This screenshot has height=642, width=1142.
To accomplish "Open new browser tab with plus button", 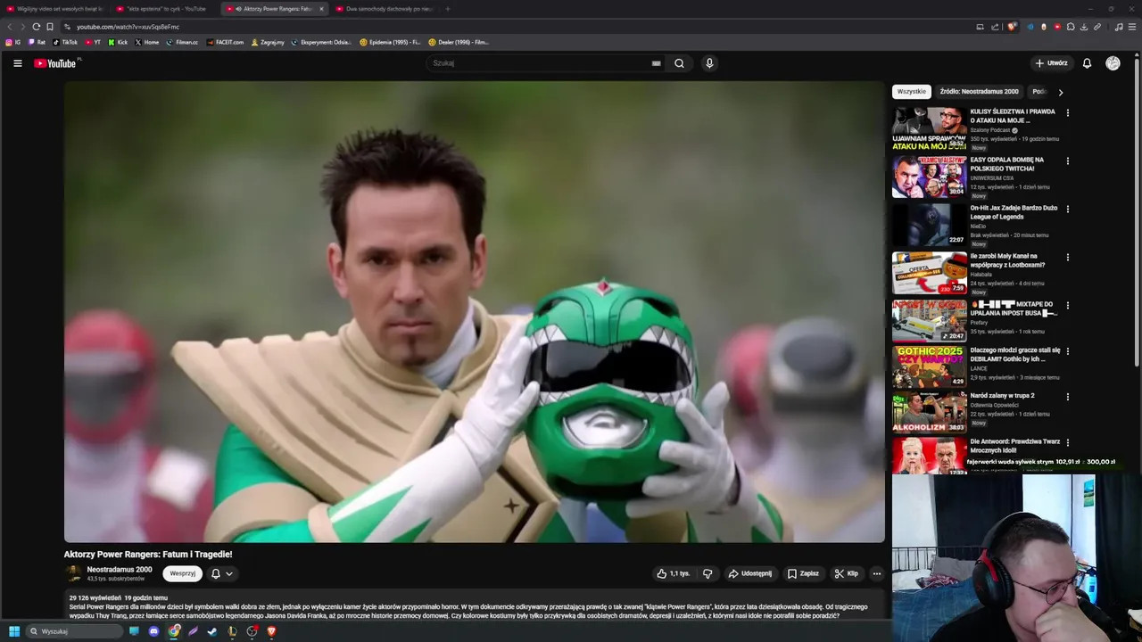I will tap(448, 9).
